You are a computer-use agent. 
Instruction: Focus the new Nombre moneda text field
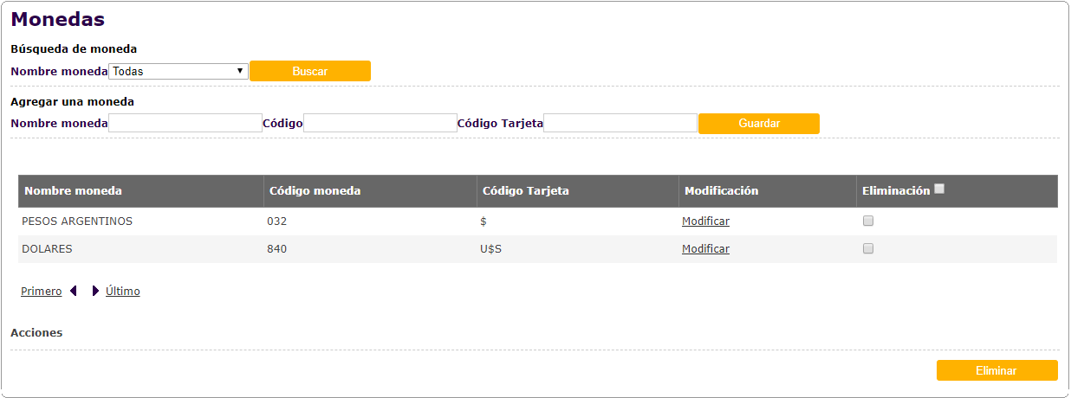(x=185, y=124)
